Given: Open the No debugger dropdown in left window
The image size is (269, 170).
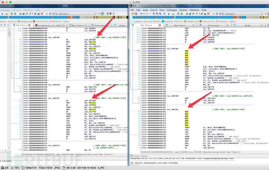Looking at the screenshot, I should click(76, 14).
